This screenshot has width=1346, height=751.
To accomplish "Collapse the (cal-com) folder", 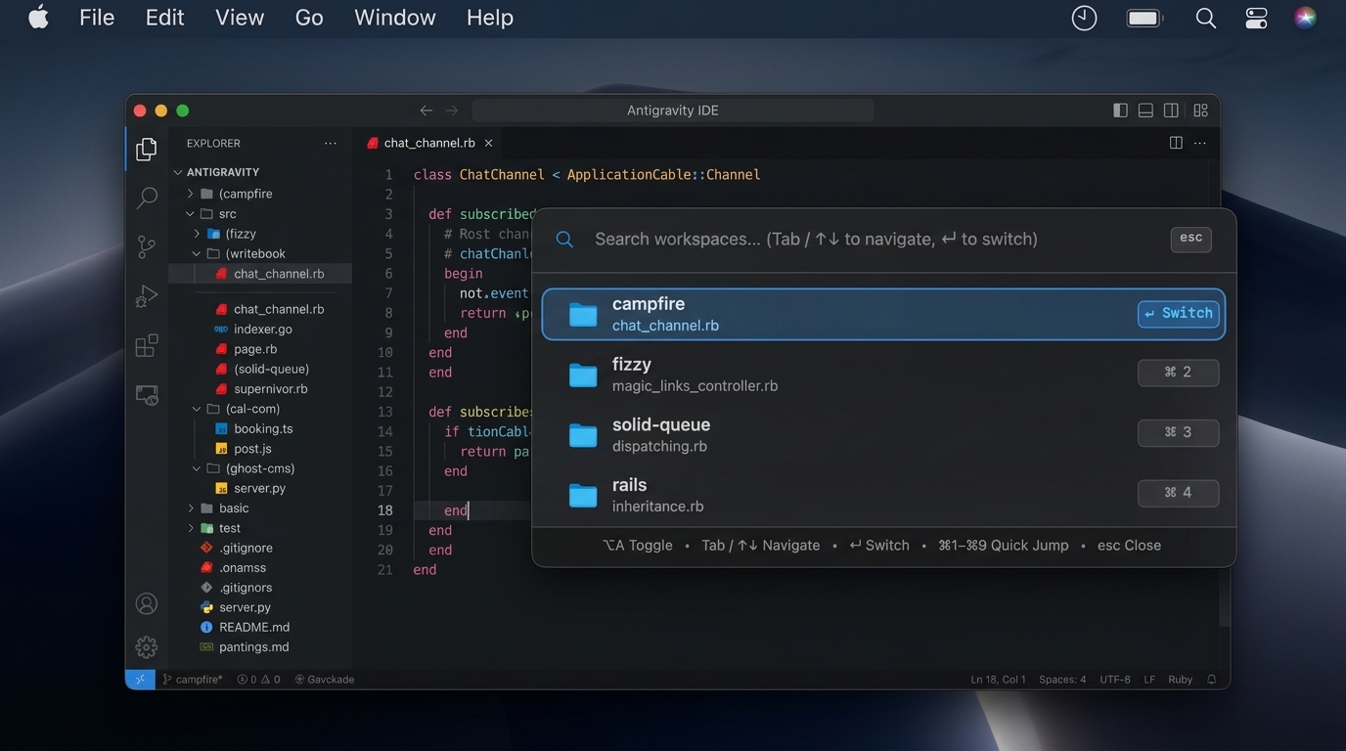I will tap(197, 409).
